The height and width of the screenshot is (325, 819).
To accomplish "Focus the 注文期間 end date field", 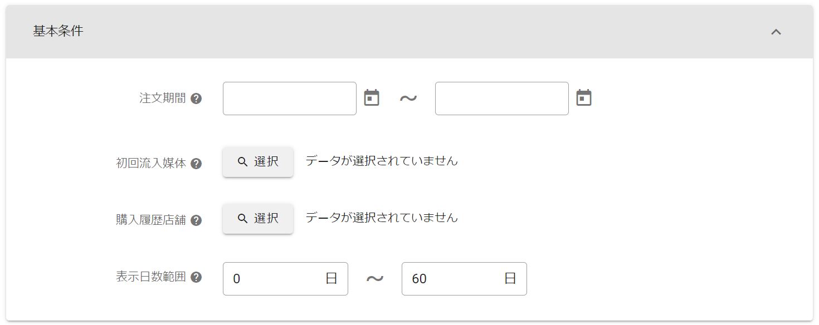I will point(501,99).
